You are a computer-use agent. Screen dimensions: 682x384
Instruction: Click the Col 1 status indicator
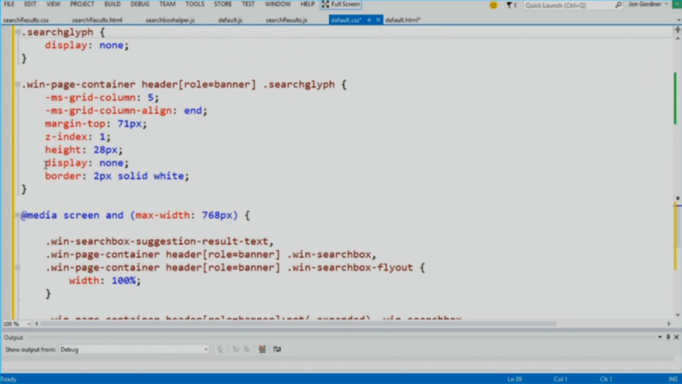560,379
